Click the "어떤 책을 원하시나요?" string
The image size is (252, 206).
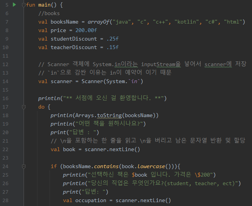pyautogui.click(x=109, y=124)
